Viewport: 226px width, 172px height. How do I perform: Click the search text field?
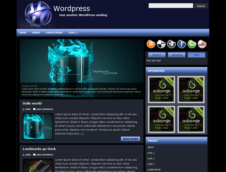(171, 5)
